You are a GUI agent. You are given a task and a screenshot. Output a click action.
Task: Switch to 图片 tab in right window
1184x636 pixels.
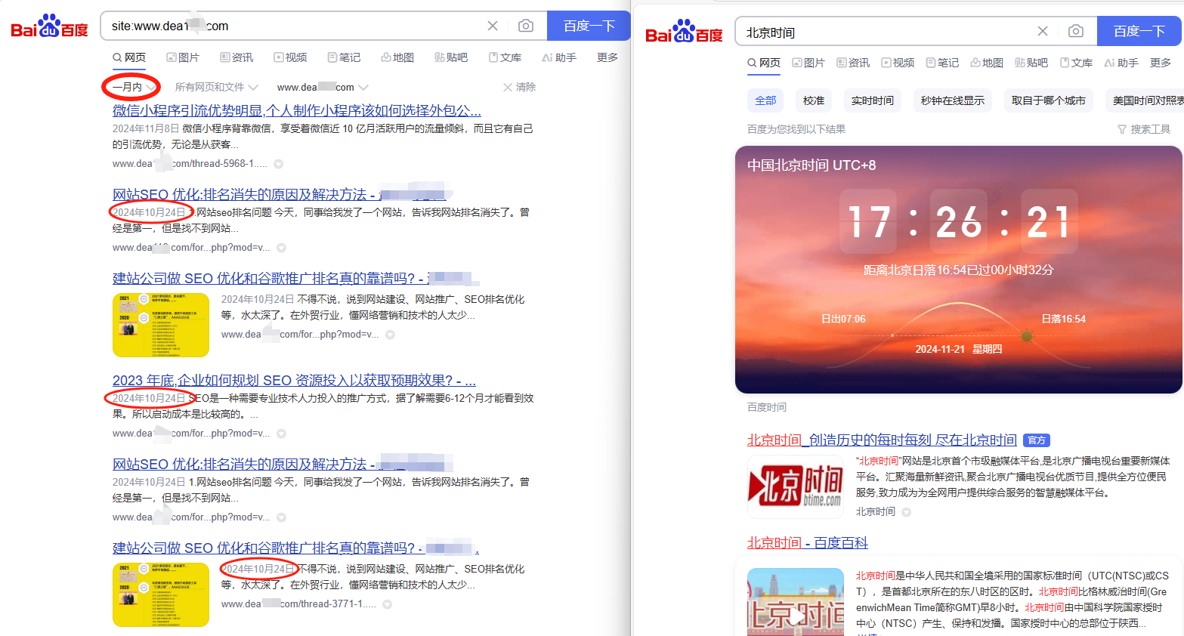tap(808, 63)
